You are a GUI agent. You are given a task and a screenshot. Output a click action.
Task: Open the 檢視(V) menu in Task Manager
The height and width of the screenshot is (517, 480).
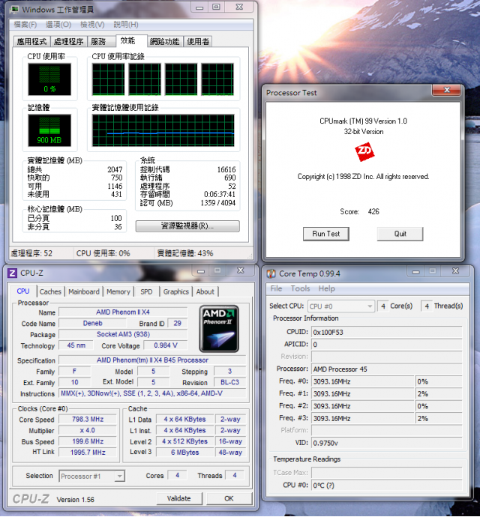(x=92, y=25)
